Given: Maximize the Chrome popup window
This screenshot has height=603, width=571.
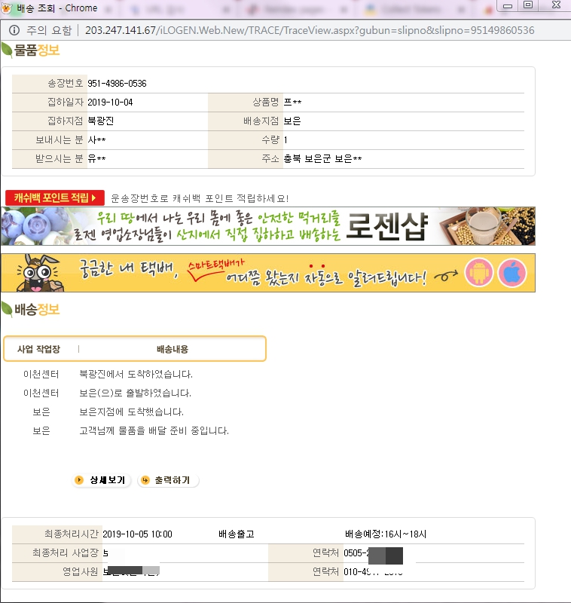Looking at the screenshot, I should point(528,5).
